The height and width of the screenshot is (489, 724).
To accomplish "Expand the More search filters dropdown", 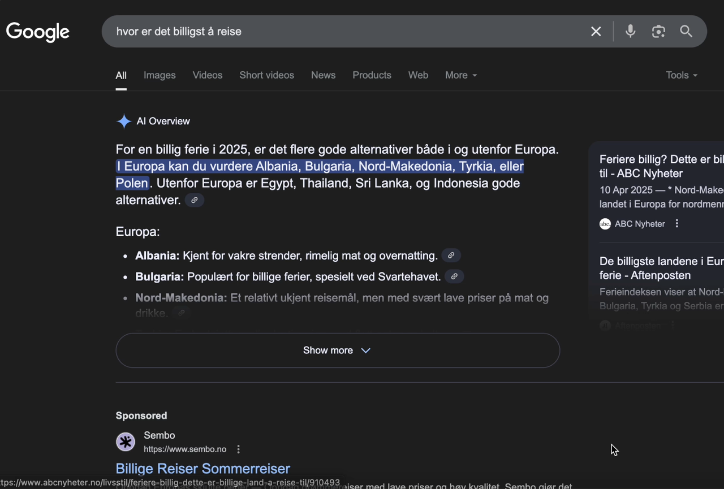I will pyautogui.click(x=461, y=75).
